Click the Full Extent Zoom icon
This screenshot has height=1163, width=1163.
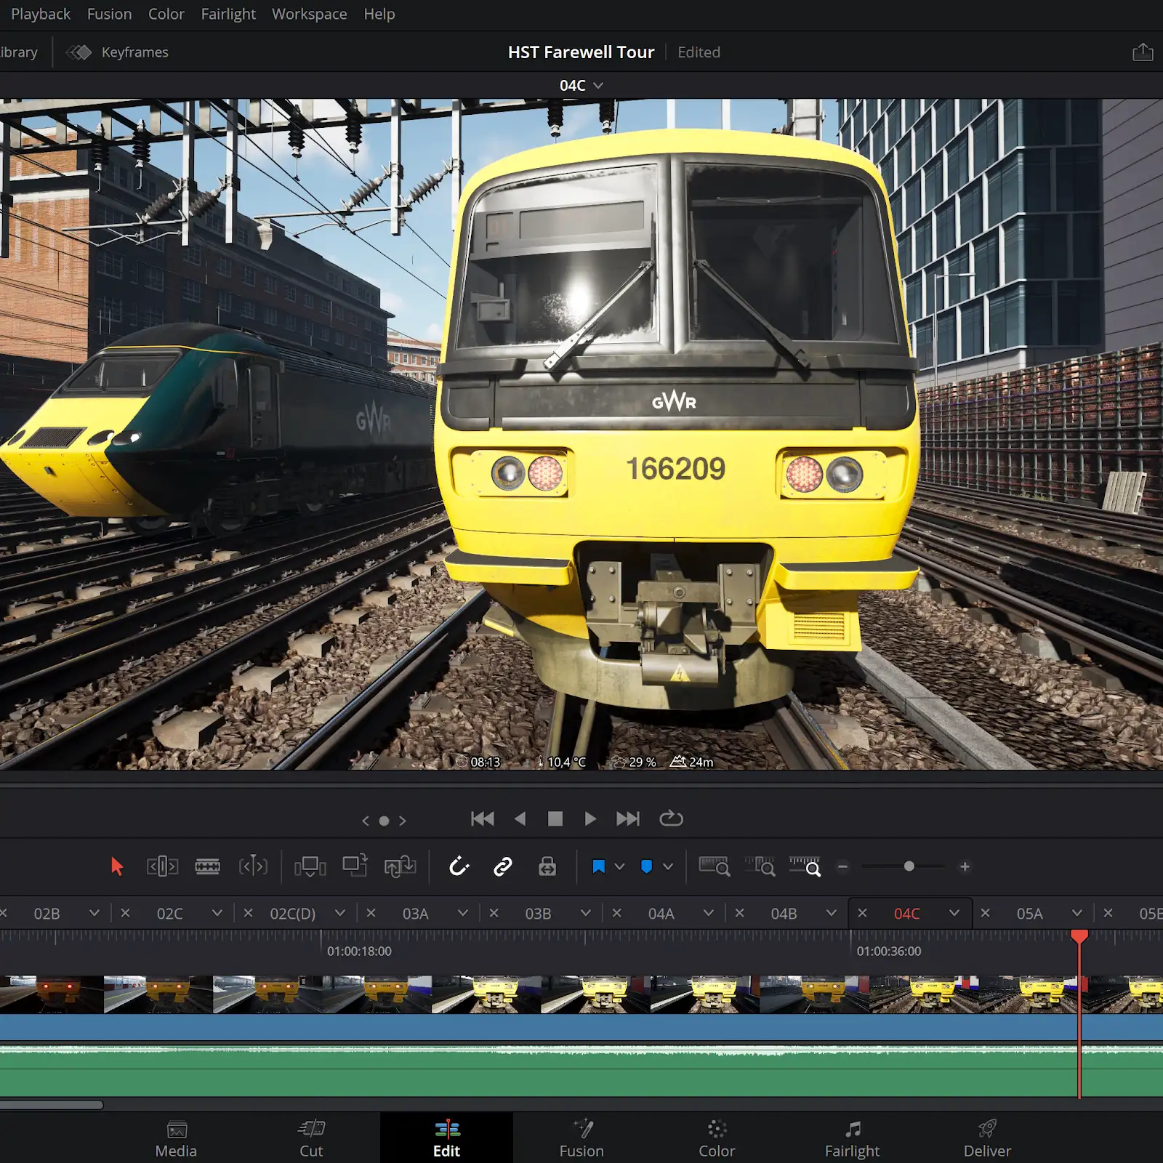(x=715, y=866)
